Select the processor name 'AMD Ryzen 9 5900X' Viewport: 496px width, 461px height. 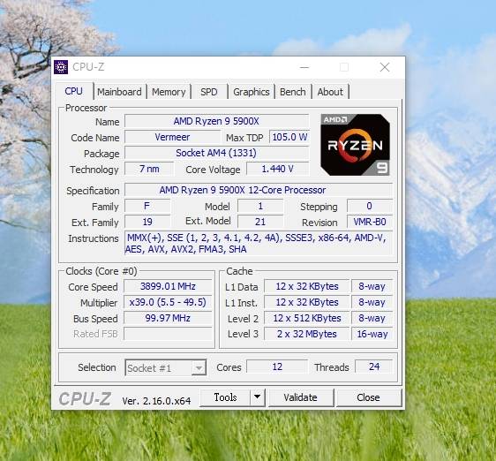click(x=216, y=121)
